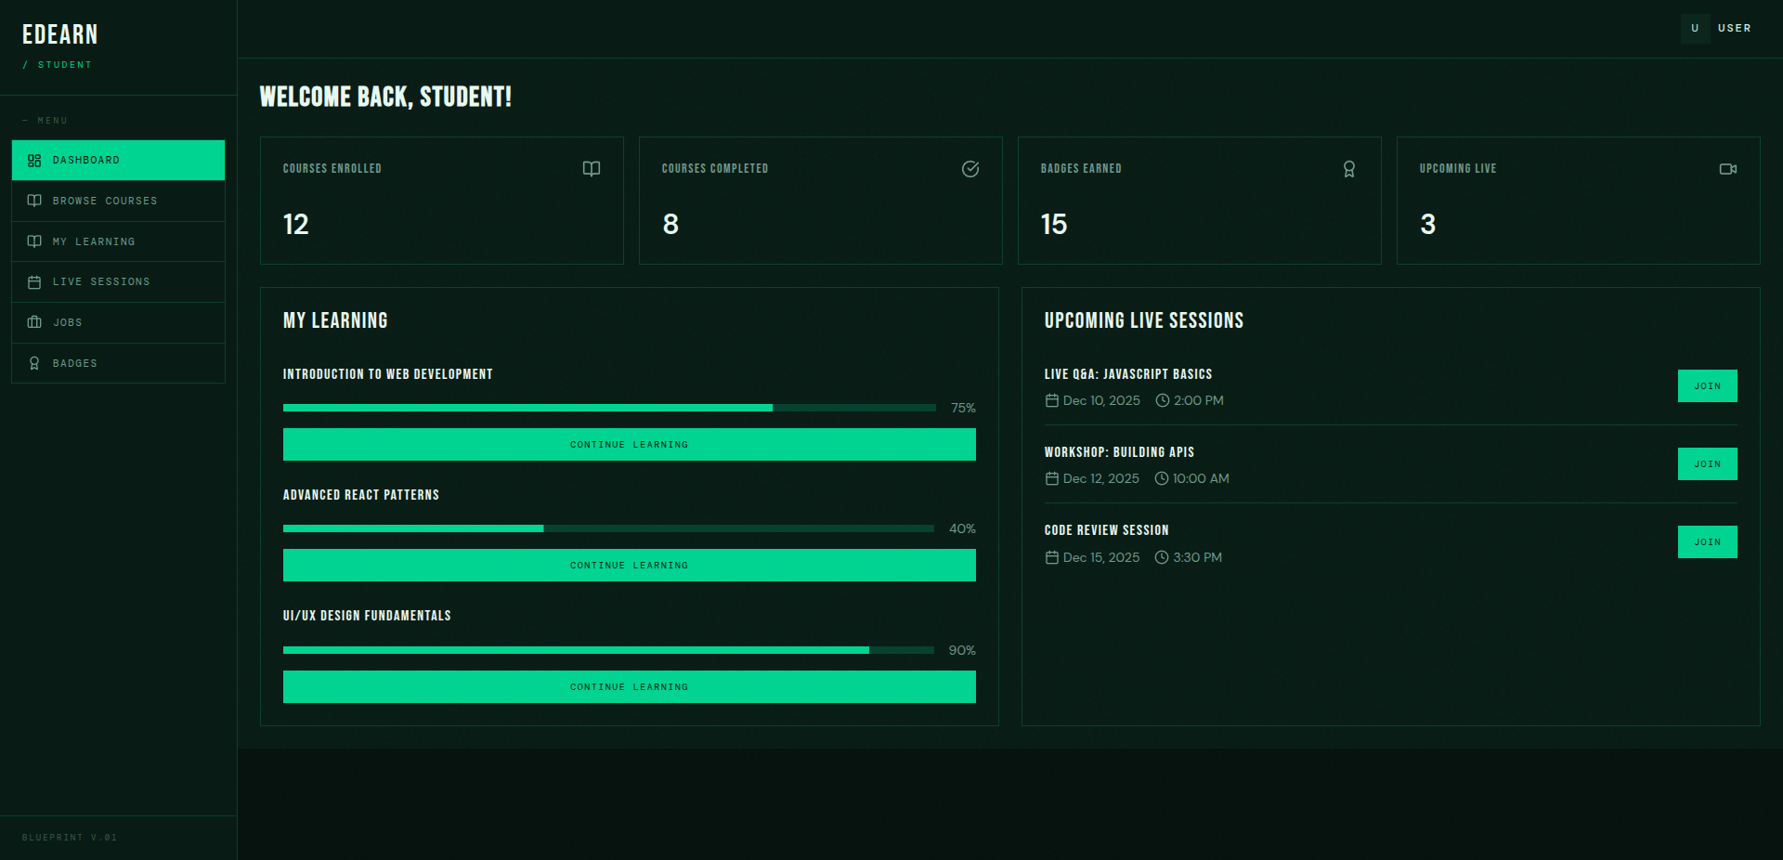
Task: Click the Live Q&A: JavaScript Basics title
Action: click(x=1128, y=374)
